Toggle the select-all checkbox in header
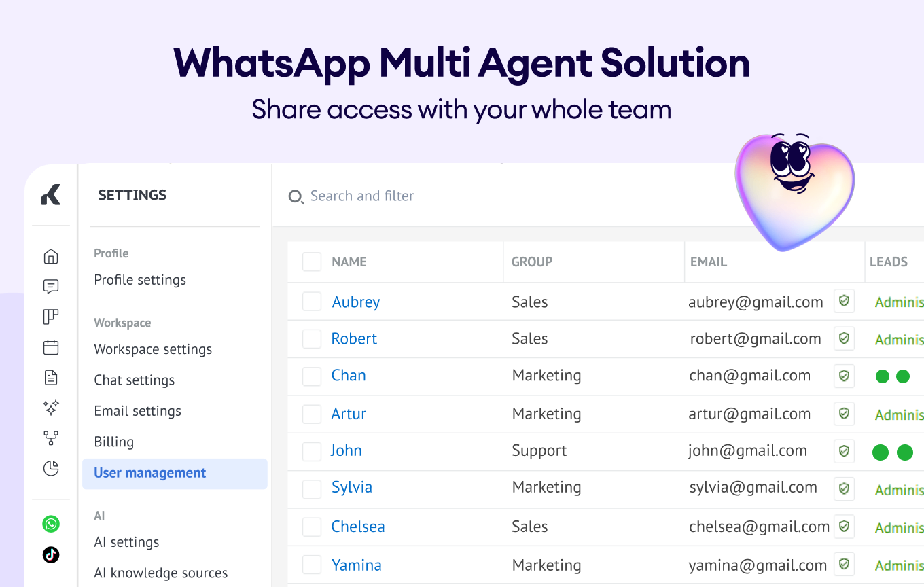The width and height of the screenshot is (924, 587). [x=312, y=262]
